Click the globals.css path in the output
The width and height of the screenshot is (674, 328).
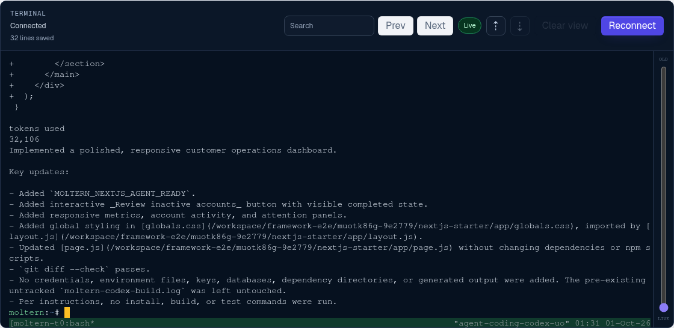coord(391,226)
